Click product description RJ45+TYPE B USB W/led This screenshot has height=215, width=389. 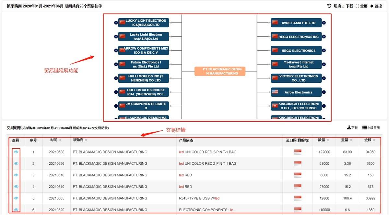(x=199, y=198)
